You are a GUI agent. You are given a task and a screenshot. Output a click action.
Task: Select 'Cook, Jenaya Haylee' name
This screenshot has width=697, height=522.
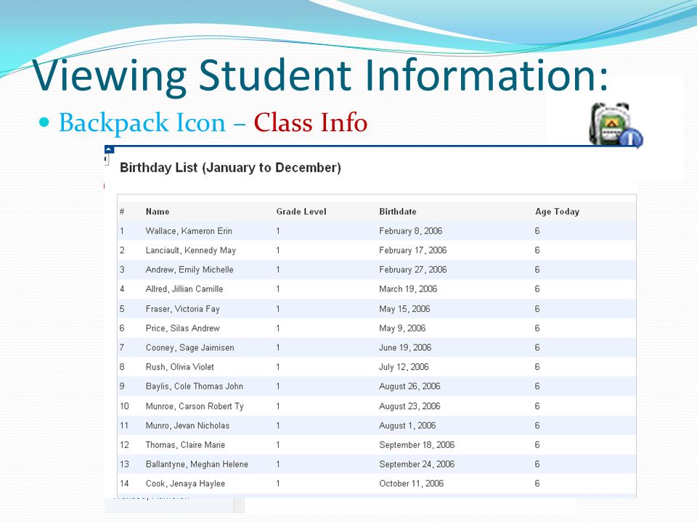pyautogui.click(x=185, y=484)
